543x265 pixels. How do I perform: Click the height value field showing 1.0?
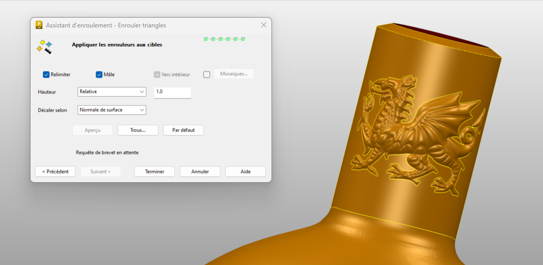[x=172, y=92]
